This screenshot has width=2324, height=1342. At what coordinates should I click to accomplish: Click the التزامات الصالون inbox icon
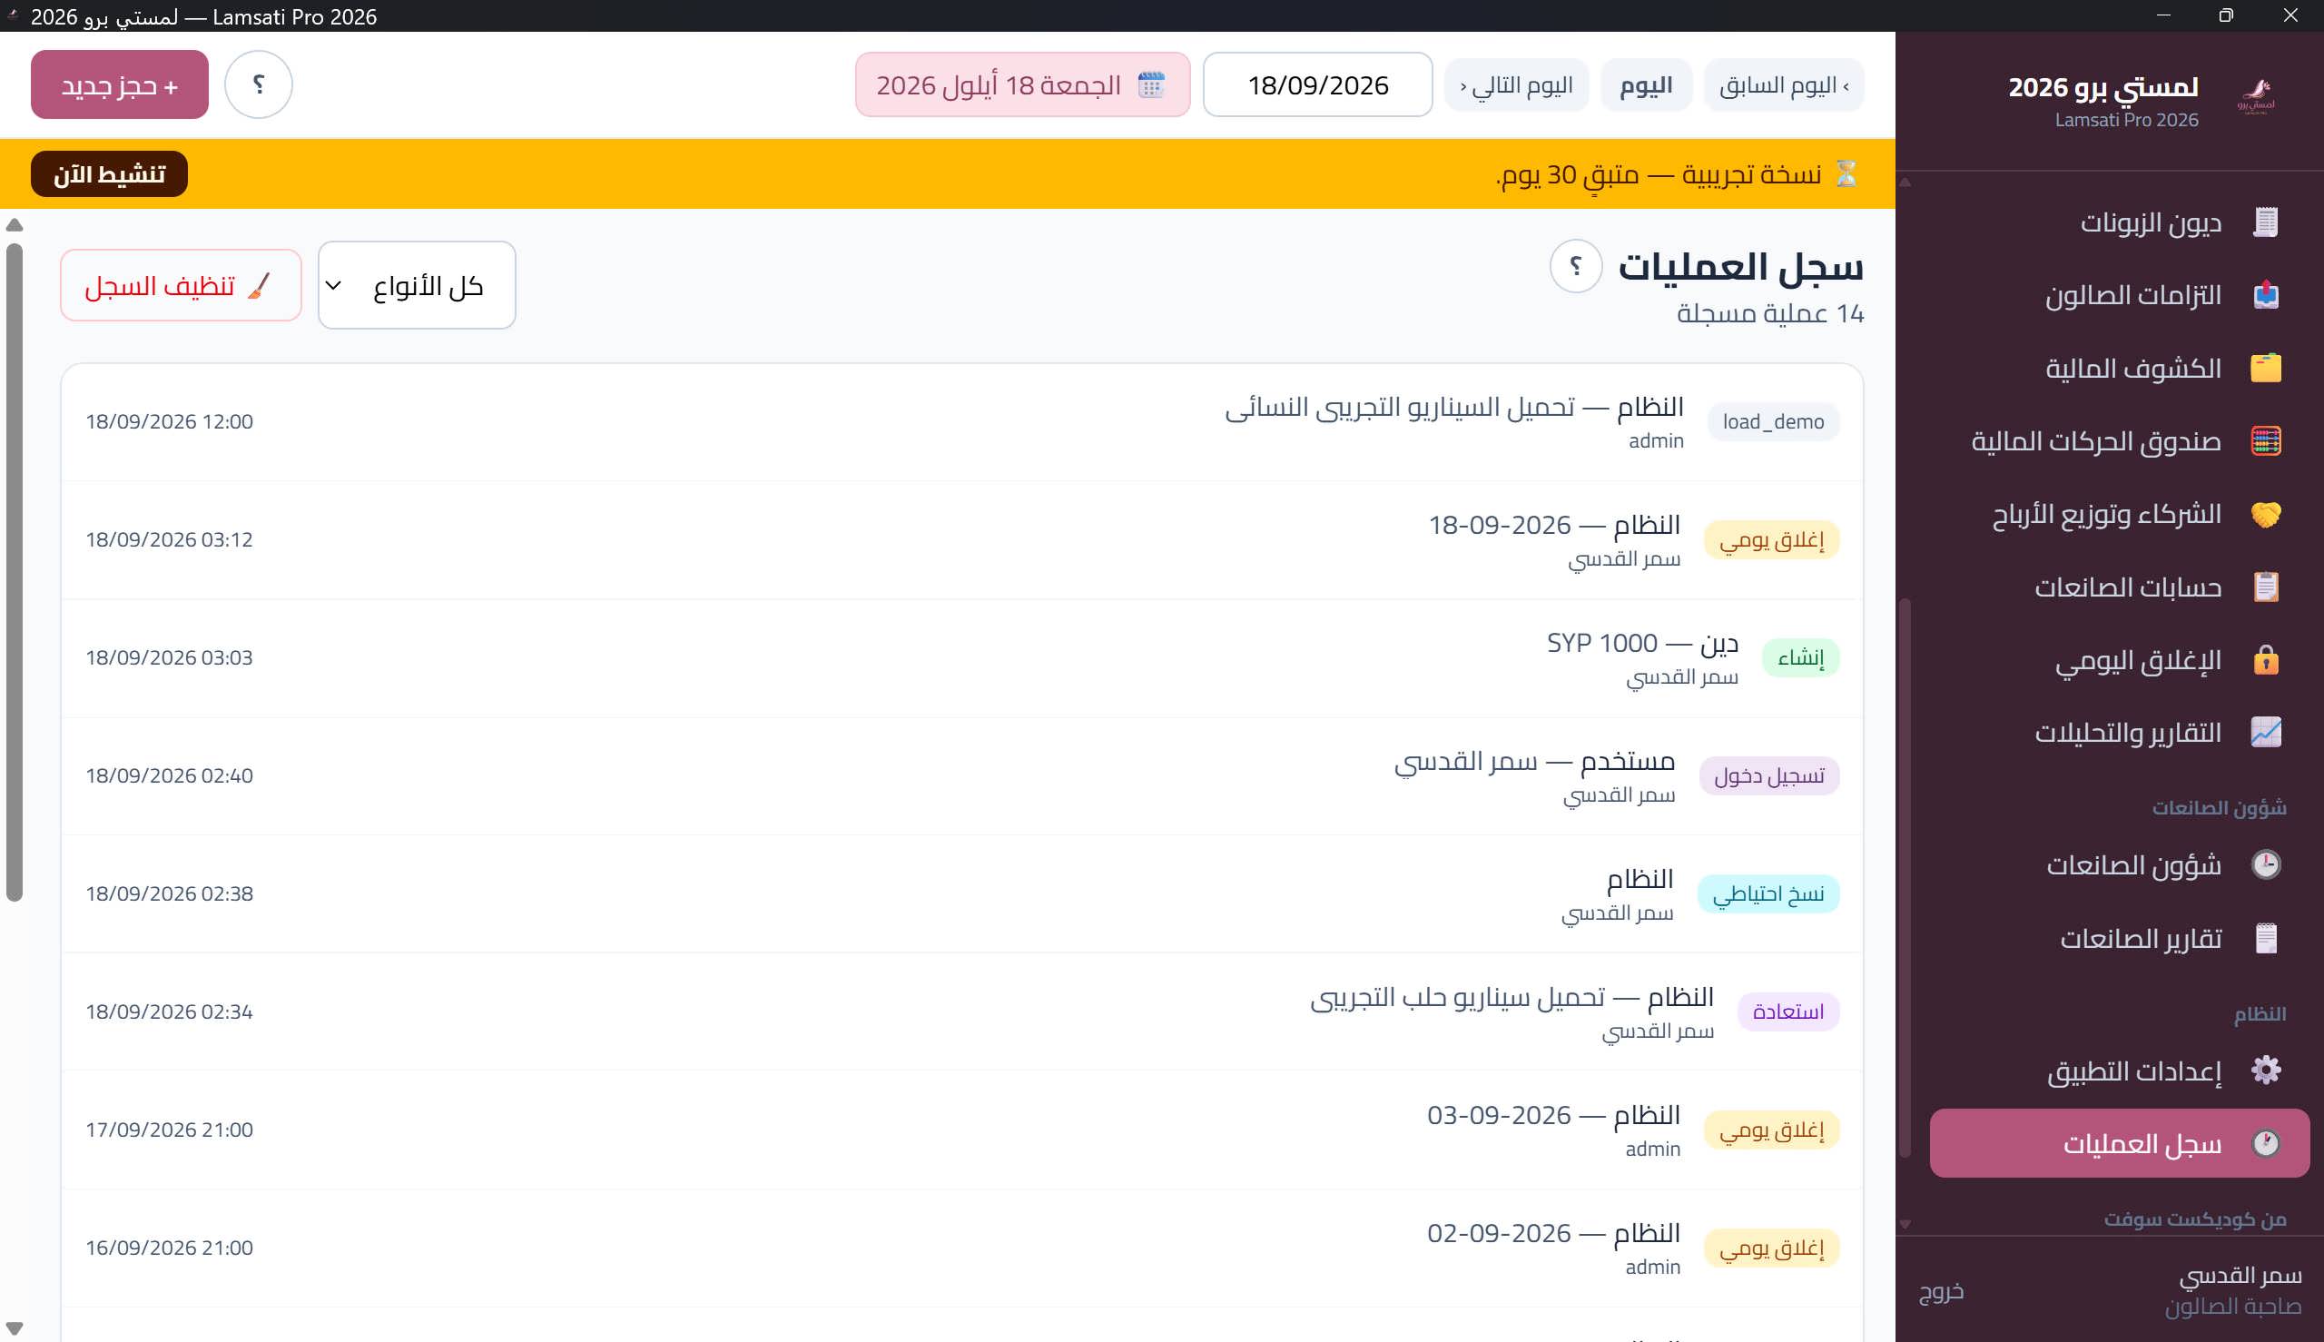click(2266, 295)
